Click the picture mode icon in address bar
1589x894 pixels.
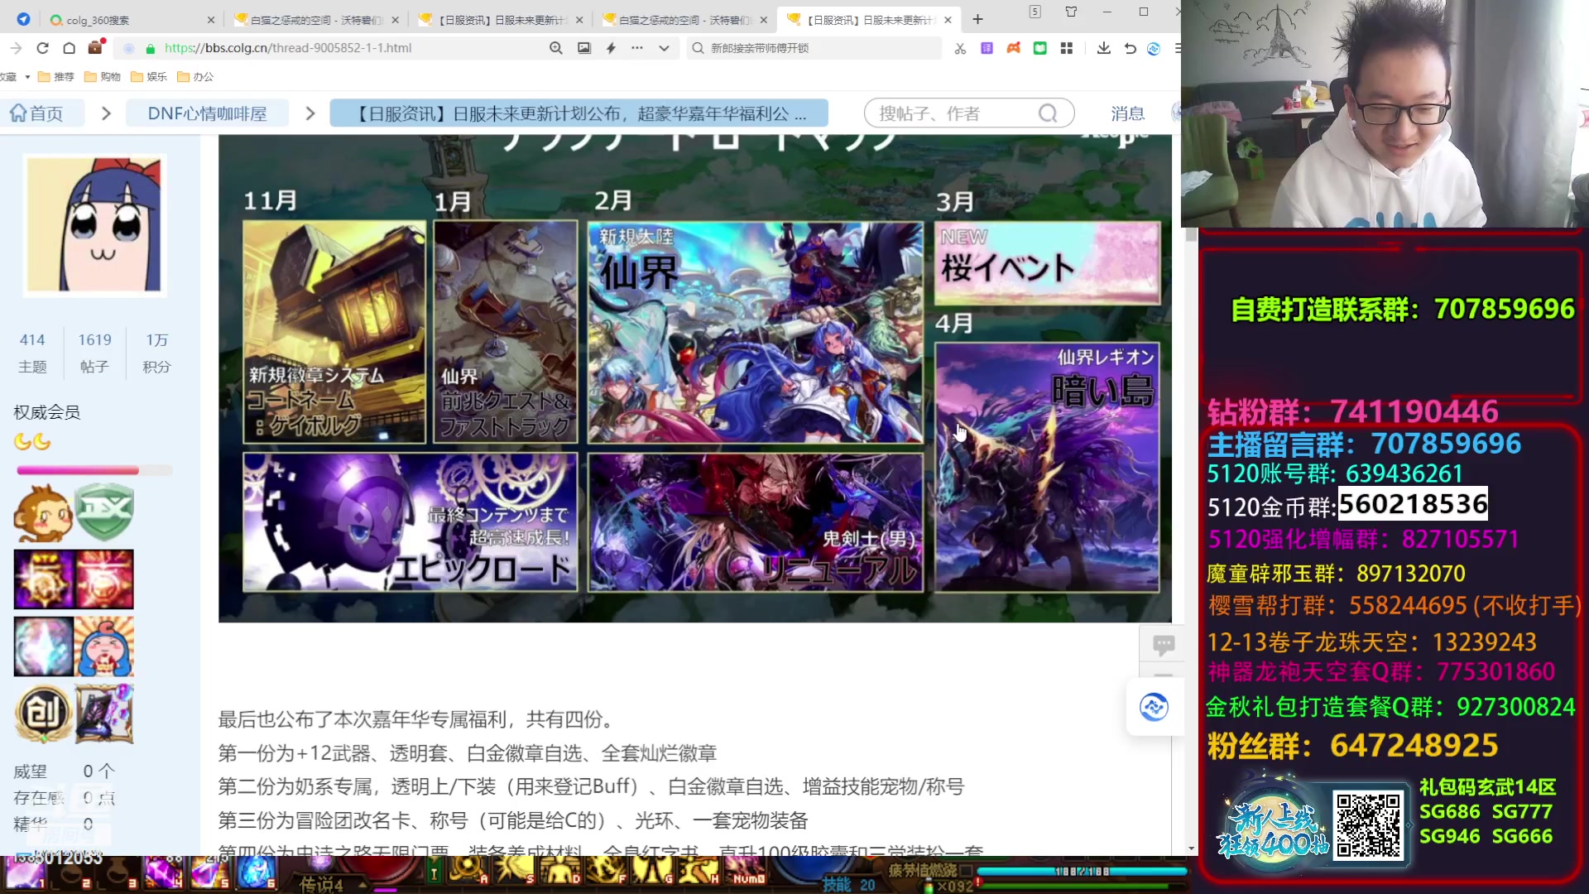pyautogui.click(x=584, y=48)
